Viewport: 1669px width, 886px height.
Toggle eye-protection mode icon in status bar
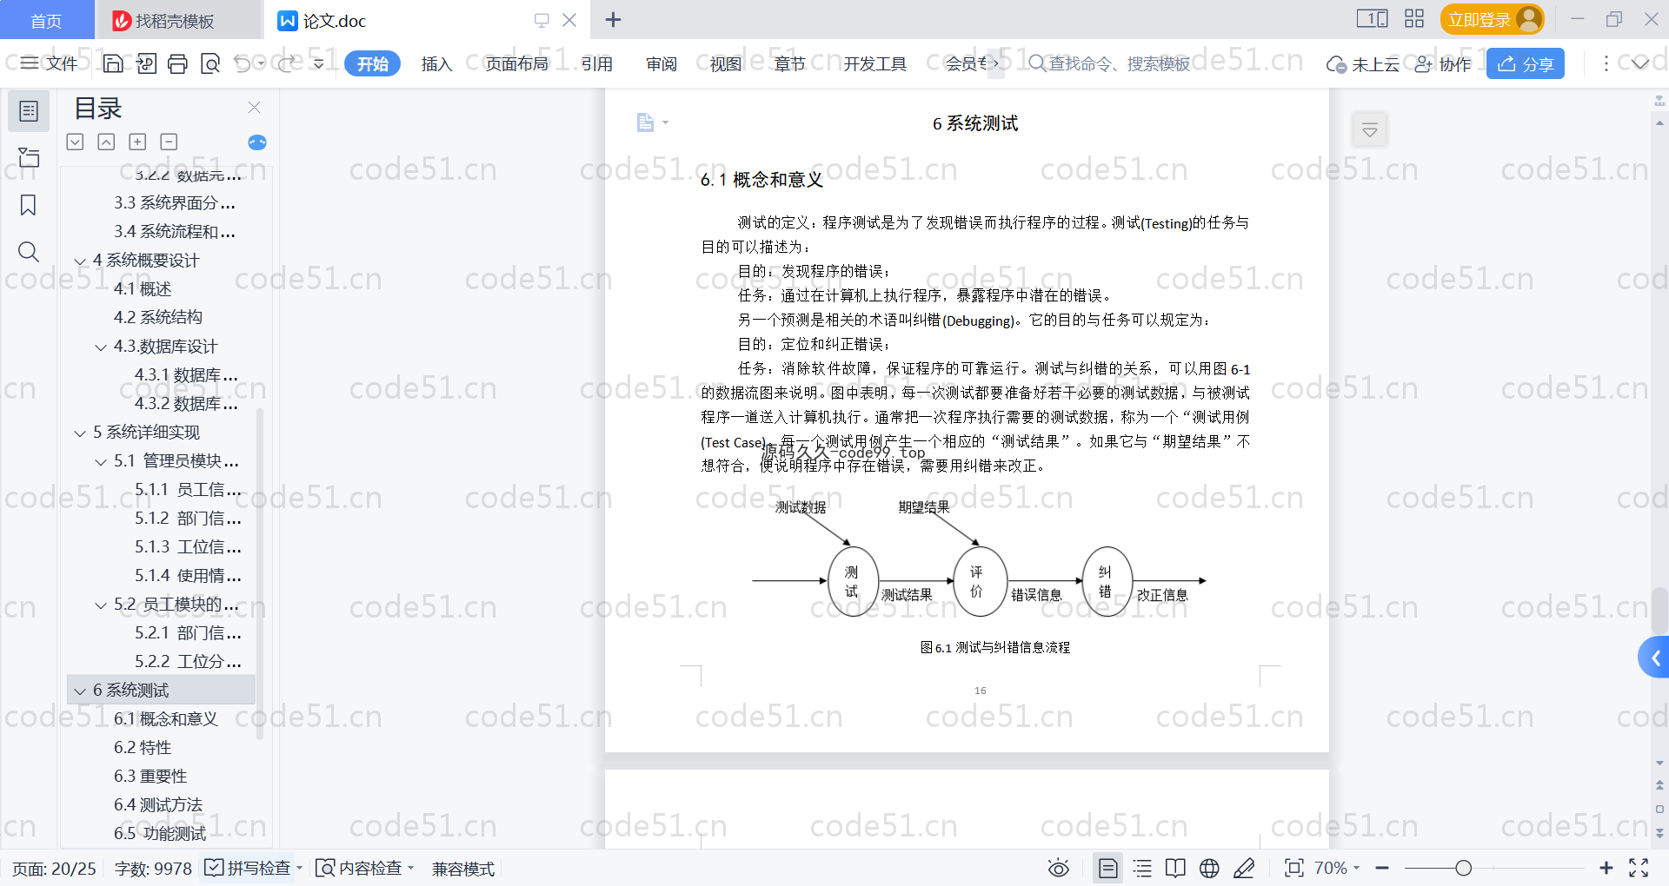(x=1058, y=868)
